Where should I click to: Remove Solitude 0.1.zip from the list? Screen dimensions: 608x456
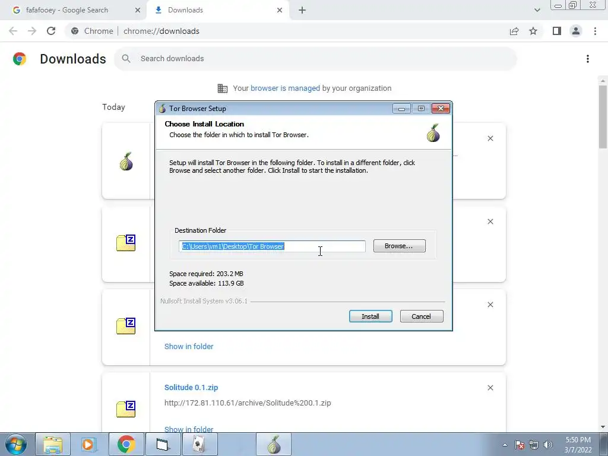490,388
